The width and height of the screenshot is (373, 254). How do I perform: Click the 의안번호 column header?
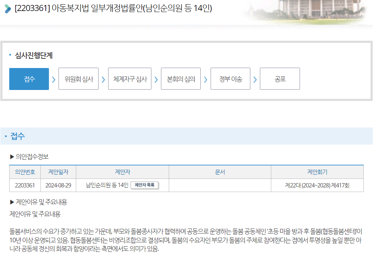[x=25, y=172]
